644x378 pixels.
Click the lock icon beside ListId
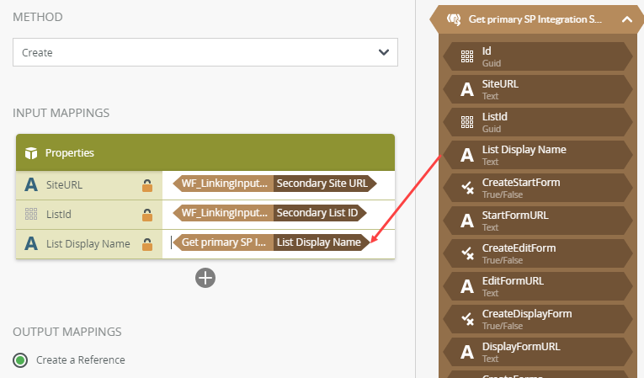coord(146,215)
